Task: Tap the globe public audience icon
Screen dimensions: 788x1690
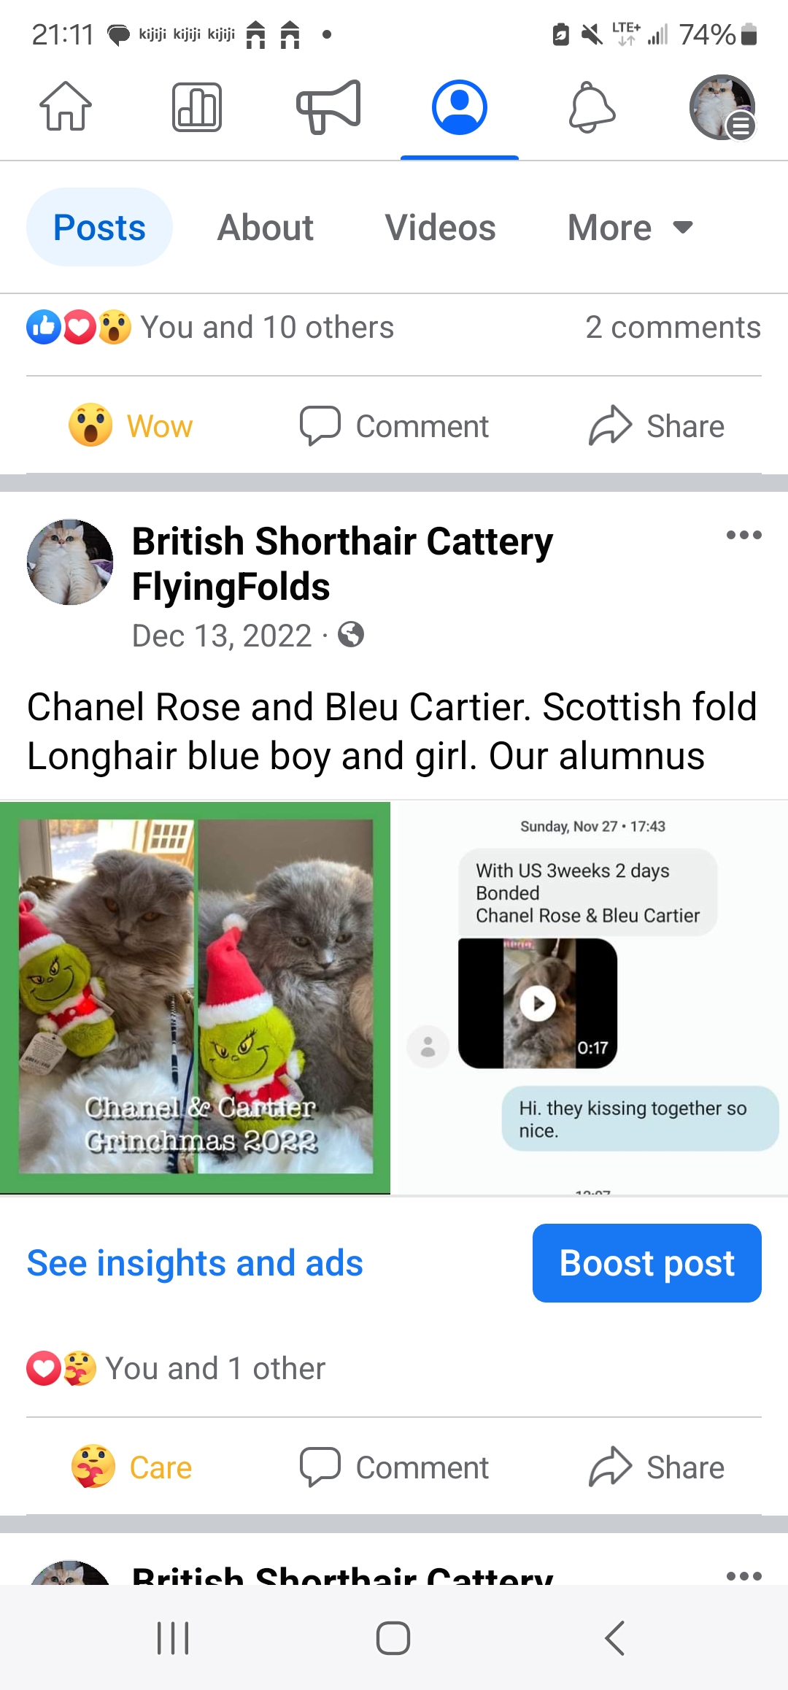Action: click(351, 635)
